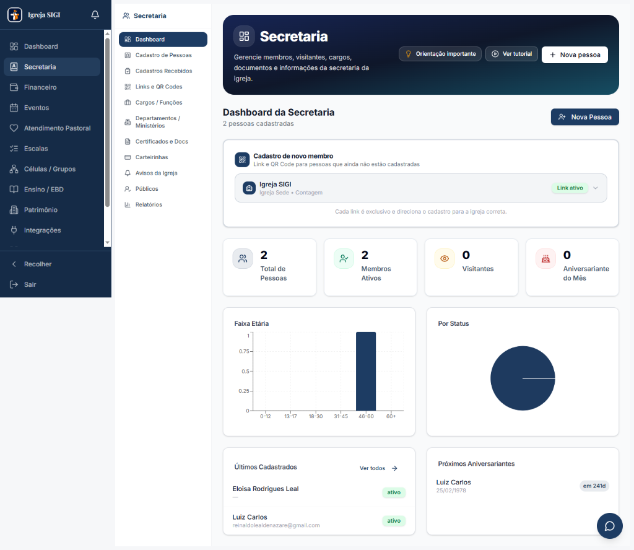Click the Aniversariante do Mês cake icon
The image size is (634, 550).
click(x=546, y=259)
